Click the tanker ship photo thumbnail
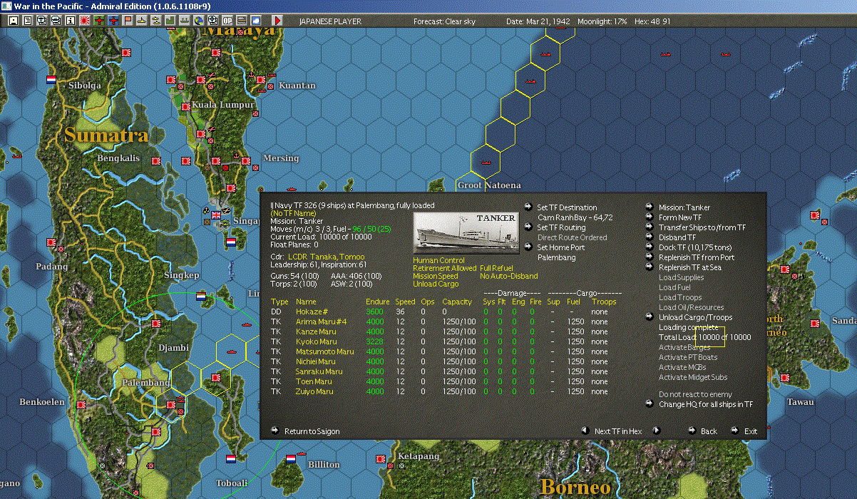The width and height of the screenshot is (857, 499). [x=466, y=232]
